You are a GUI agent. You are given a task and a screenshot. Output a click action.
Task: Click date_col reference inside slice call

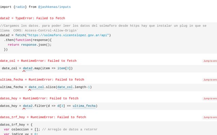pos(65,87)
